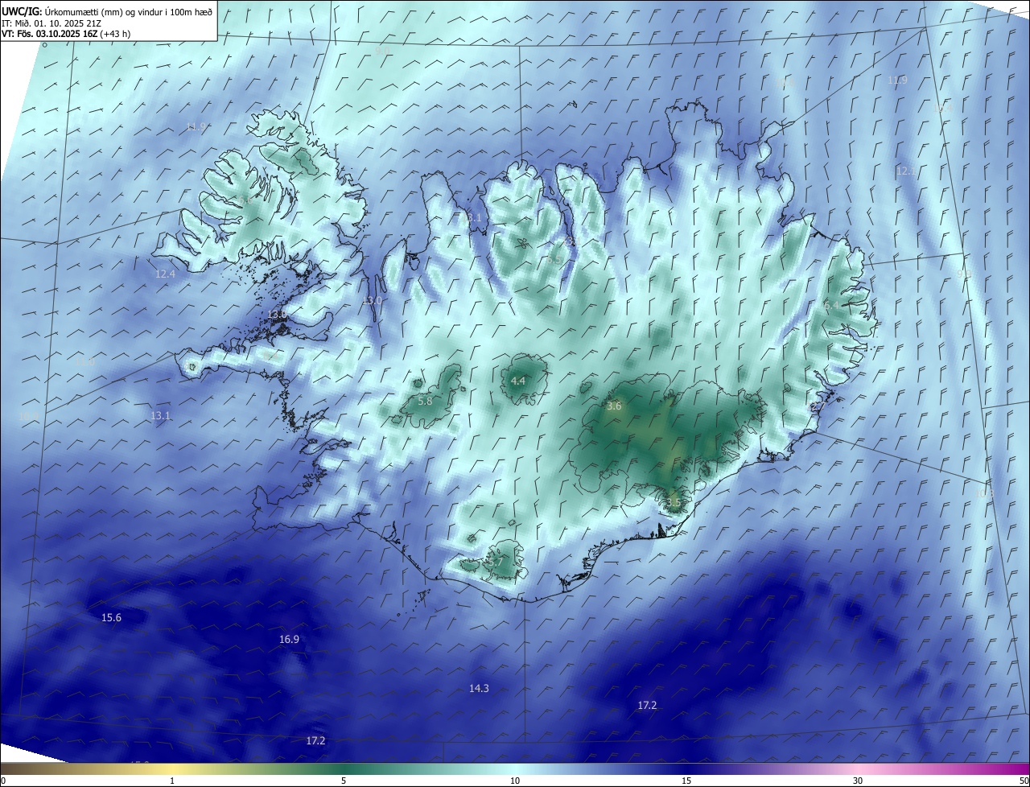1030x787 pixels.
Task: Click the 9.0 value label at the top of the map
Action: (x=382, y=51)
